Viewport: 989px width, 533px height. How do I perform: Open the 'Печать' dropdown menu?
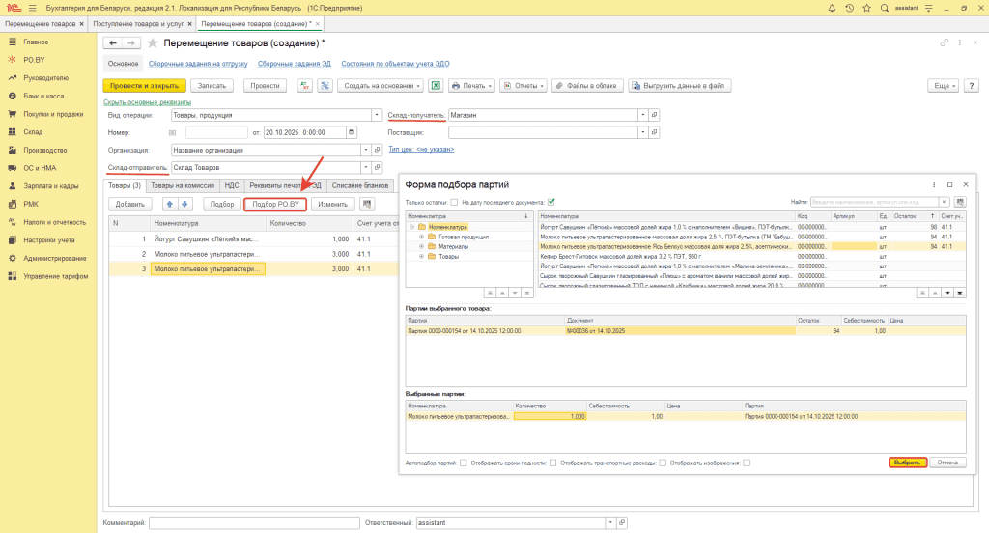471,85
